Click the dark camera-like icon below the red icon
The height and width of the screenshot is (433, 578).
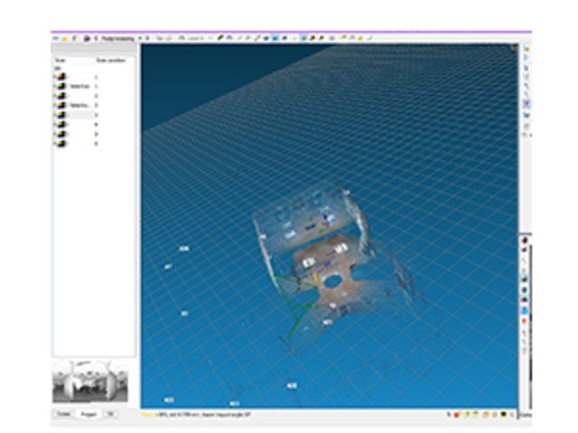(x=527, y=115)
